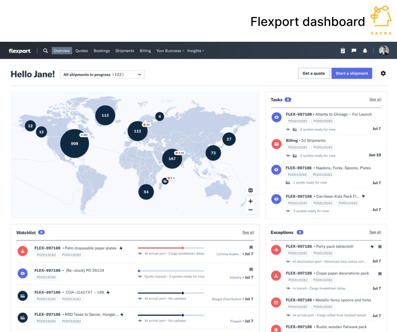397x332 pixels.
Task: Click the 4 cluster over Russia
Action: pos(159,117)
